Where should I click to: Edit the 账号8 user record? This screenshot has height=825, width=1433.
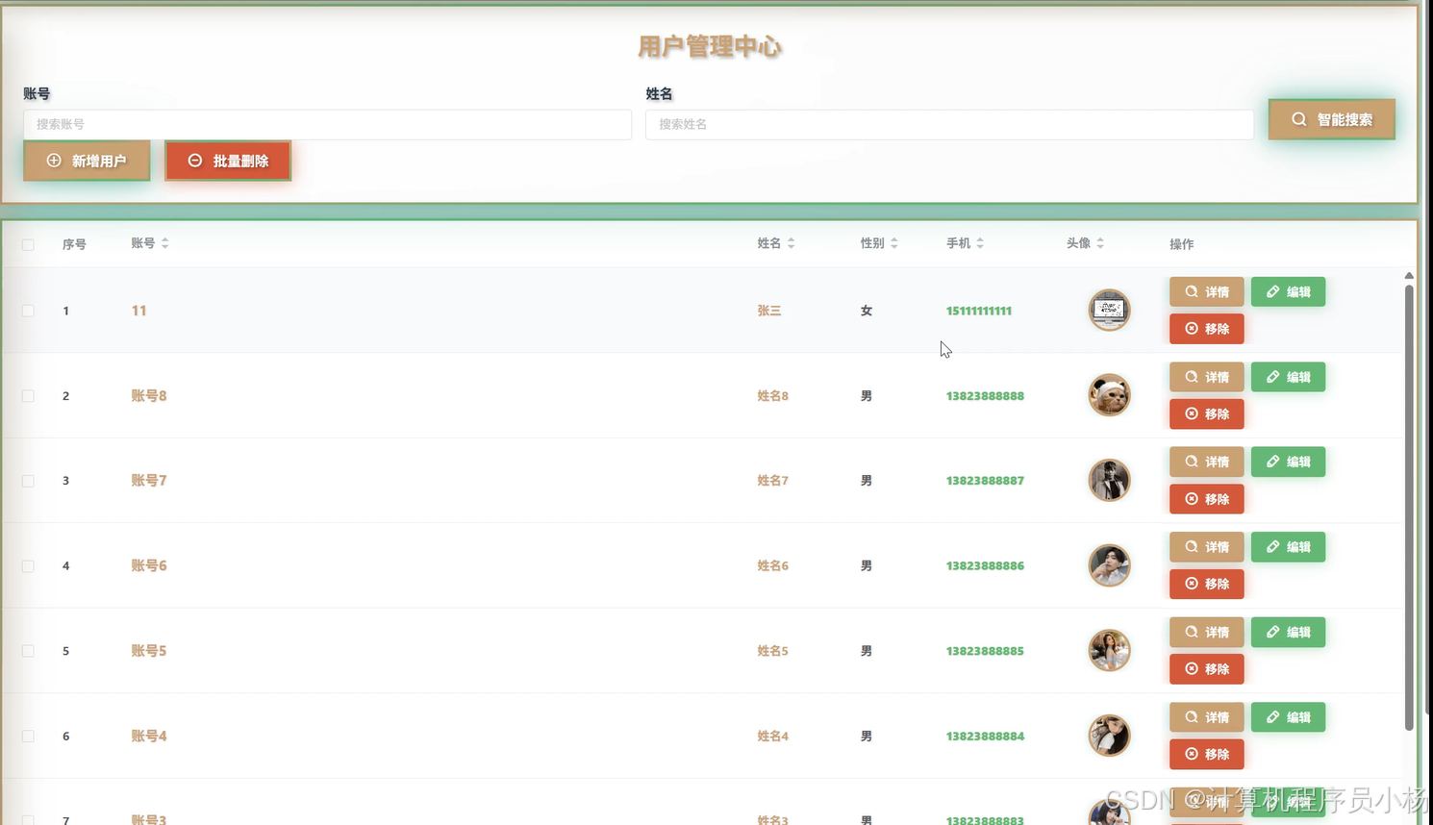point(1288,377)
